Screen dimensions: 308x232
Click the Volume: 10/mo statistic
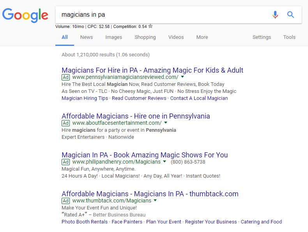coord(69,26)
